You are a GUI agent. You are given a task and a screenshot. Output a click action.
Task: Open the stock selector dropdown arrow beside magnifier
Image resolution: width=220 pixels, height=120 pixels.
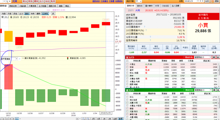click(4, 1)
